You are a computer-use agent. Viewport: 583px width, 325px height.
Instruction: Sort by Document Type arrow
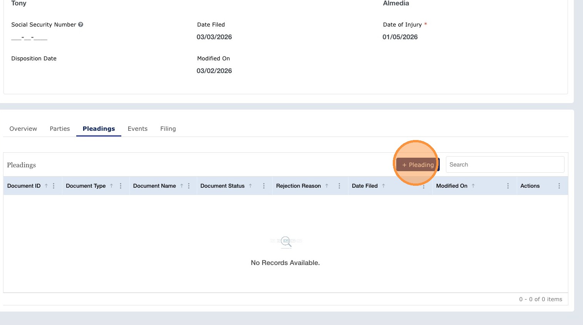pyautogui.click(x=111, y=186)
